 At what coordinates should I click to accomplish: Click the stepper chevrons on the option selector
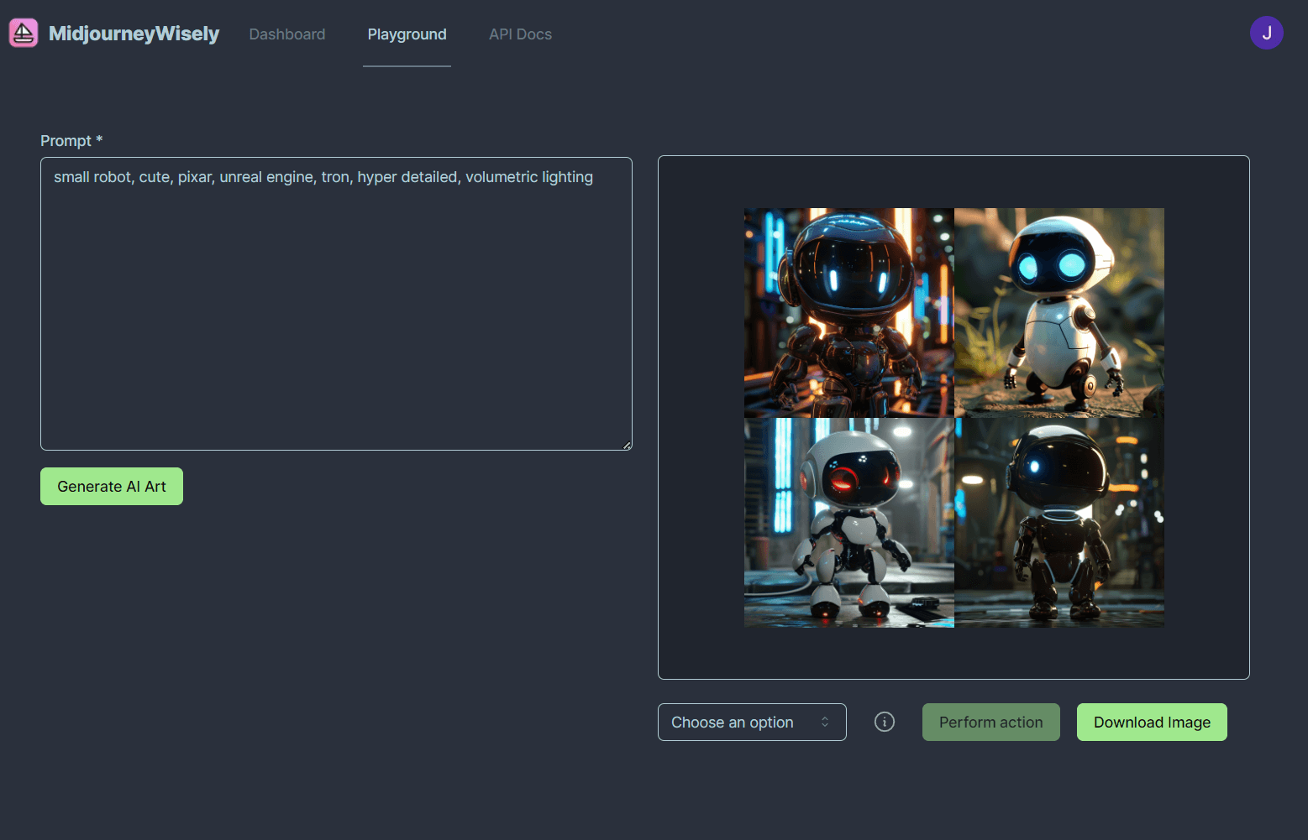click(825, 722)
